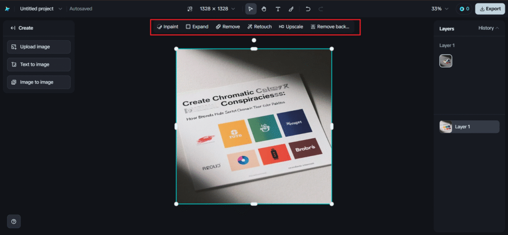The width and height of the screenshot is (508, 235).
Task: Open the 33% zoom dropdown
Action: click(x=440, y=9)
